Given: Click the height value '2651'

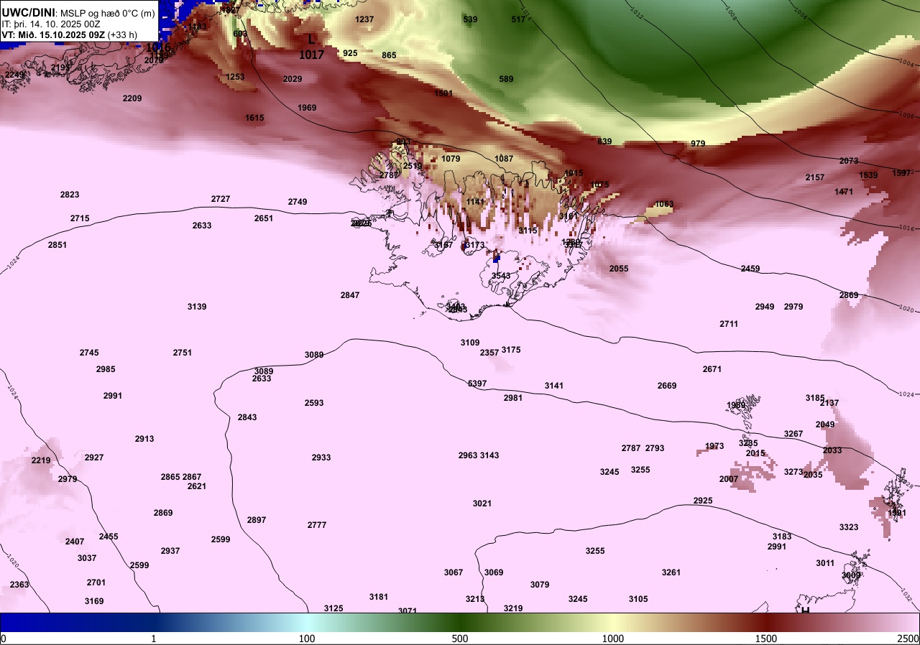Looking at the screenshot, I should (x=264, y=218).
